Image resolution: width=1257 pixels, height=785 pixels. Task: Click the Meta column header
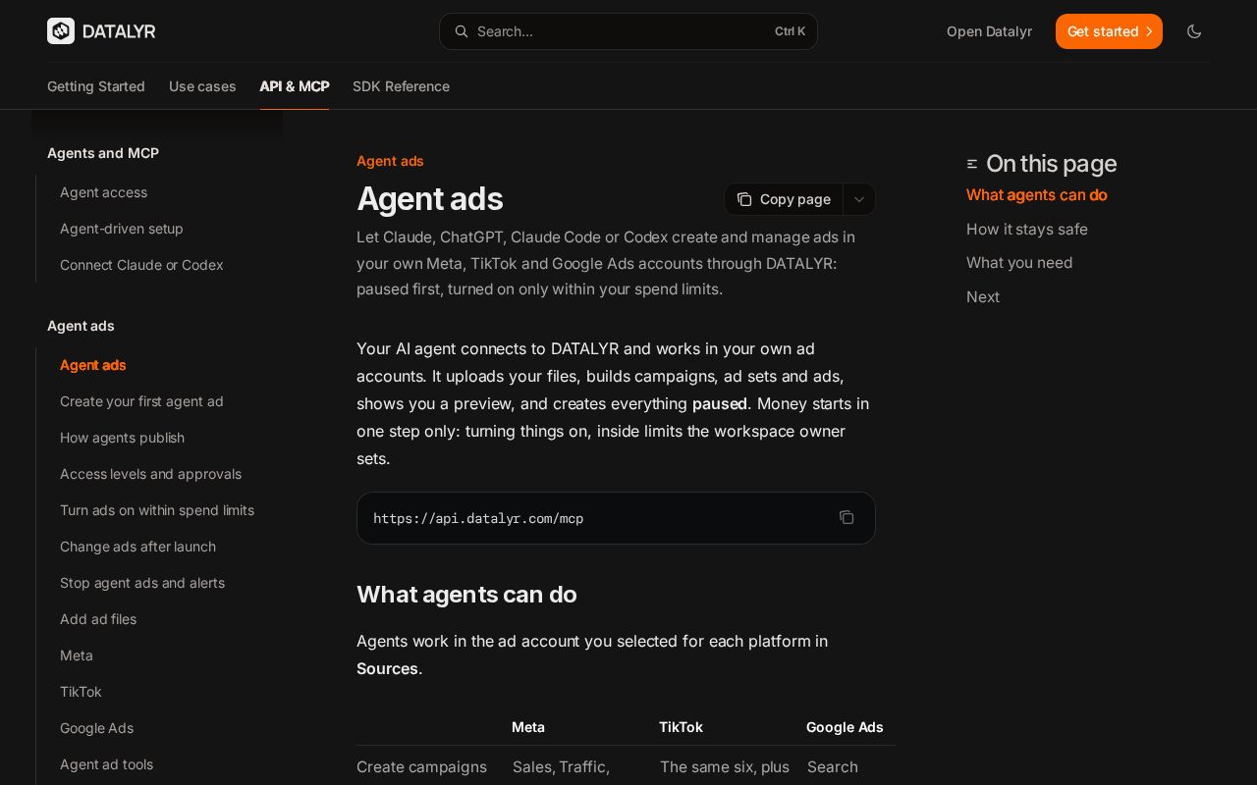528,727
